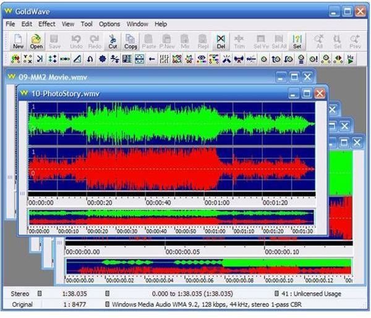Click the Windows Media Audio format status text
Screen dimensions: 371x318
pos(207,304)
